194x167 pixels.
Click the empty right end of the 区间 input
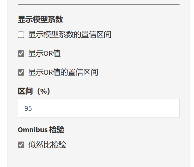point(169,108)
